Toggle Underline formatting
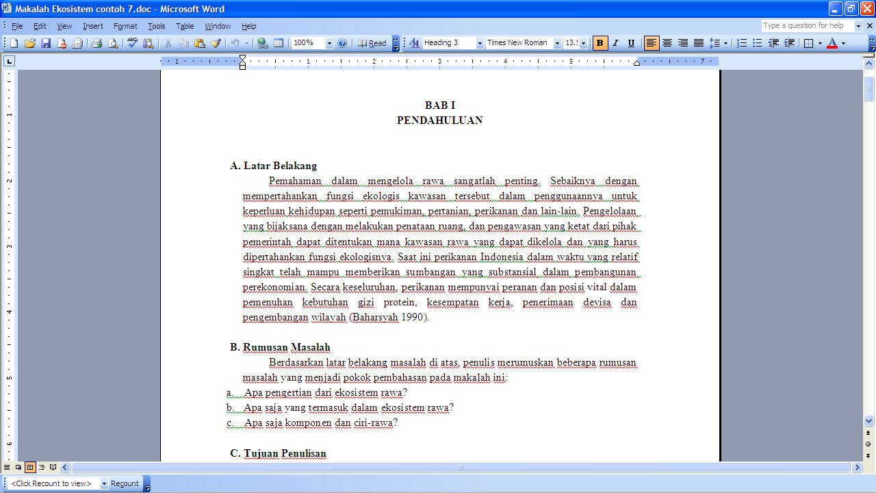This screenshot has height=493, width=876. click(631, 43)
